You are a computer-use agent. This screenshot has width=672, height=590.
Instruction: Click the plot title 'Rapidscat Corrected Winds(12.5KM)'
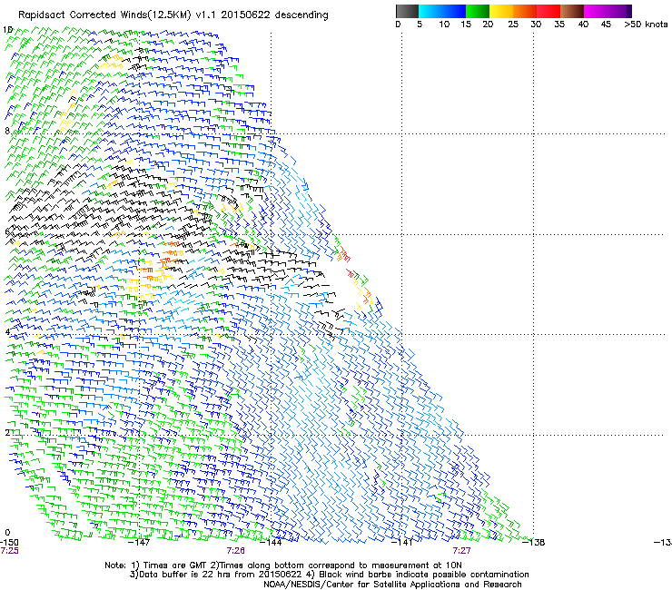[104, 15]
